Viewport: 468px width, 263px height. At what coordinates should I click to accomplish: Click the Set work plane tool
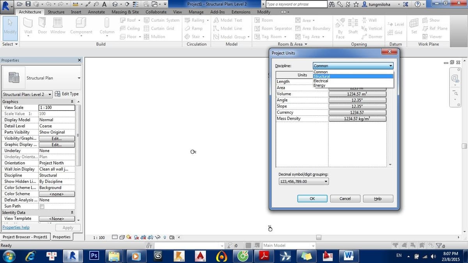pyautogui.click(x=414, y=26)
